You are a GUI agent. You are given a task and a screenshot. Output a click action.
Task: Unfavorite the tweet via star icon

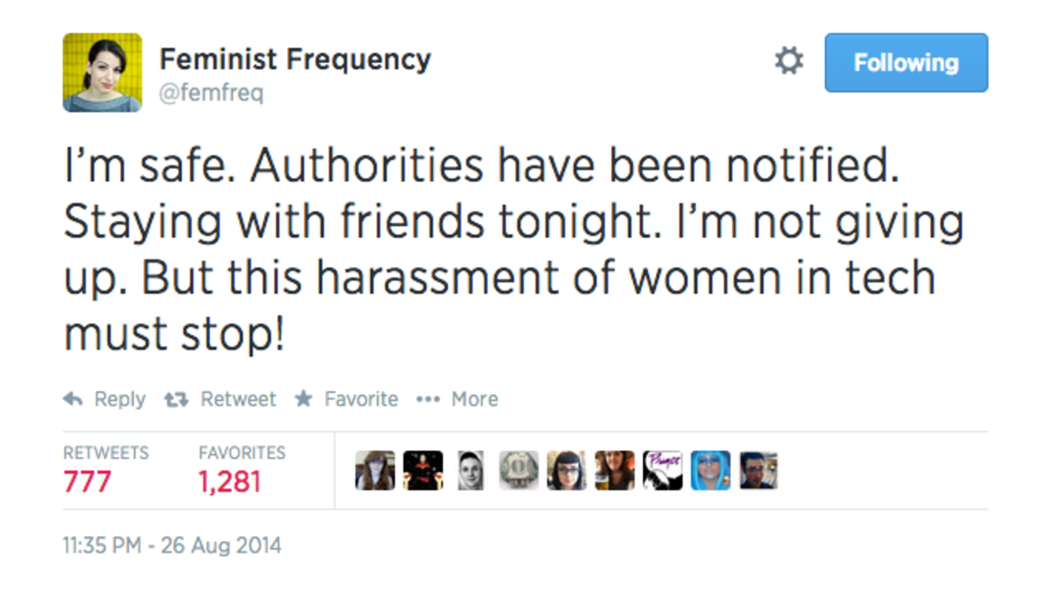tap(305, 399)
